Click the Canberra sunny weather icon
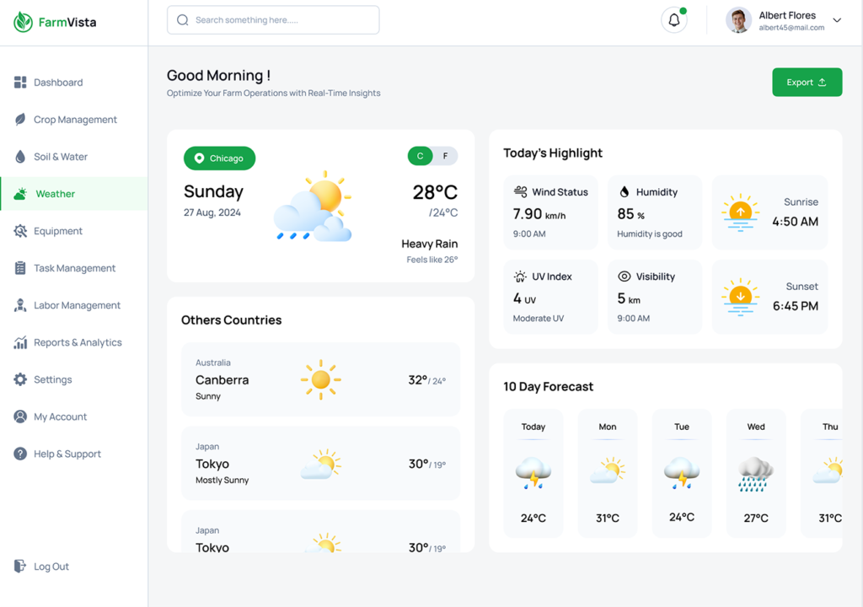Viewport: 863px width, 607px height. (x=321, y=379)
